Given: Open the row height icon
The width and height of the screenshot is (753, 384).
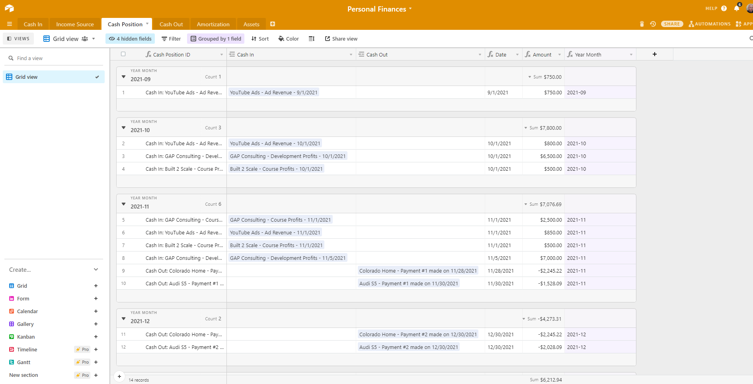Looking at the screenshot, I should (x=312, y=39).
